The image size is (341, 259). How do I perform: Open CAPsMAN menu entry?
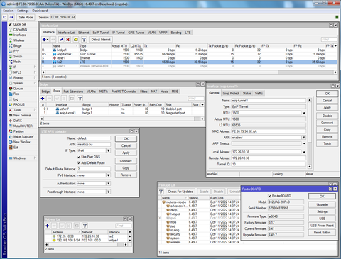pos(20,30)
